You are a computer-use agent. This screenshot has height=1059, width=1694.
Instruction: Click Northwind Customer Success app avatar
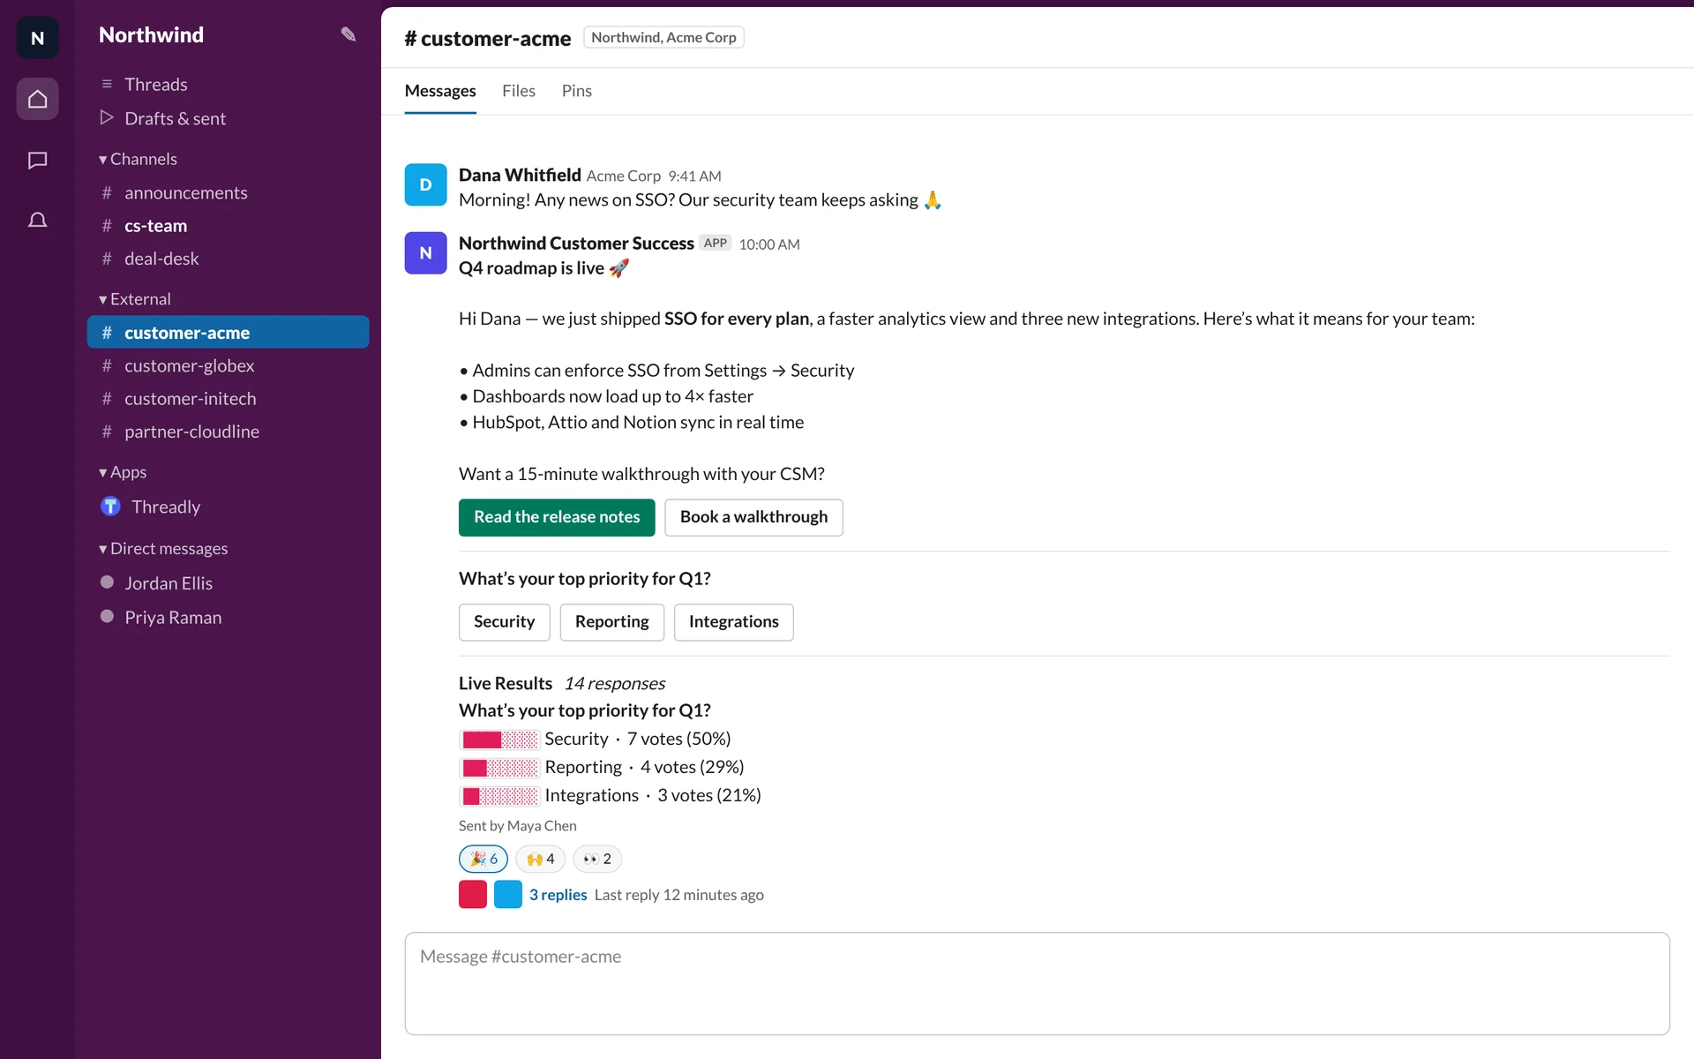click(425, 252)
